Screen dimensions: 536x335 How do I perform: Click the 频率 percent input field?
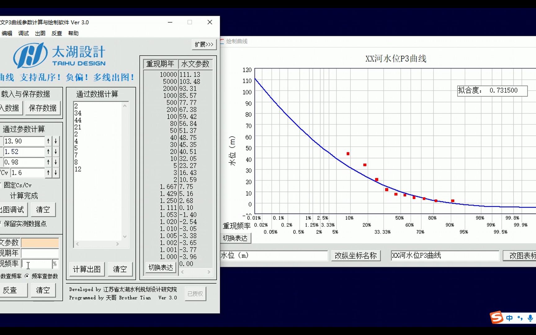pos(37,264)
